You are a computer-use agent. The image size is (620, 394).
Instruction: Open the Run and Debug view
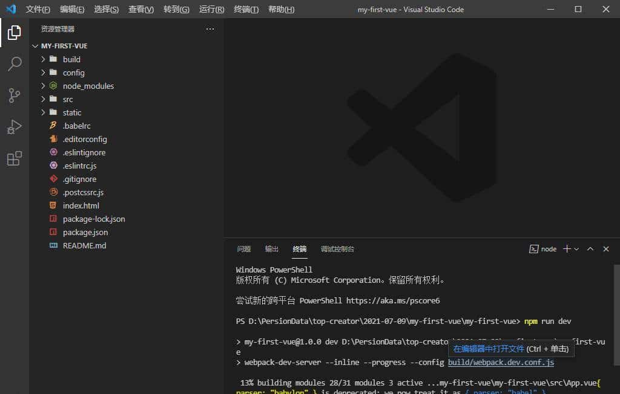tap(14, 127)
